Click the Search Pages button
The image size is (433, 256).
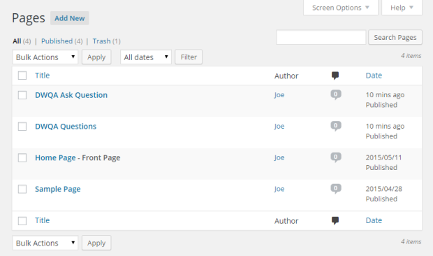click(395, 37)
